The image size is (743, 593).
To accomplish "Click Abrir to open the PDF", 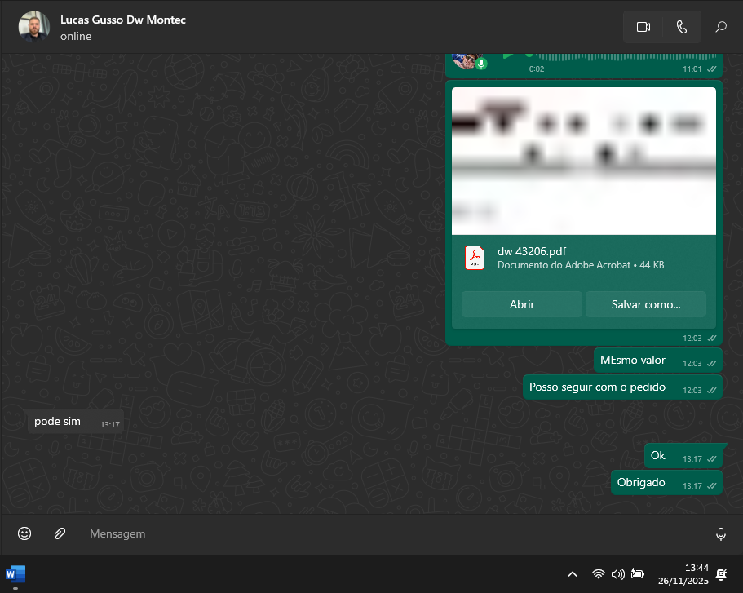I will click(522, 304).
